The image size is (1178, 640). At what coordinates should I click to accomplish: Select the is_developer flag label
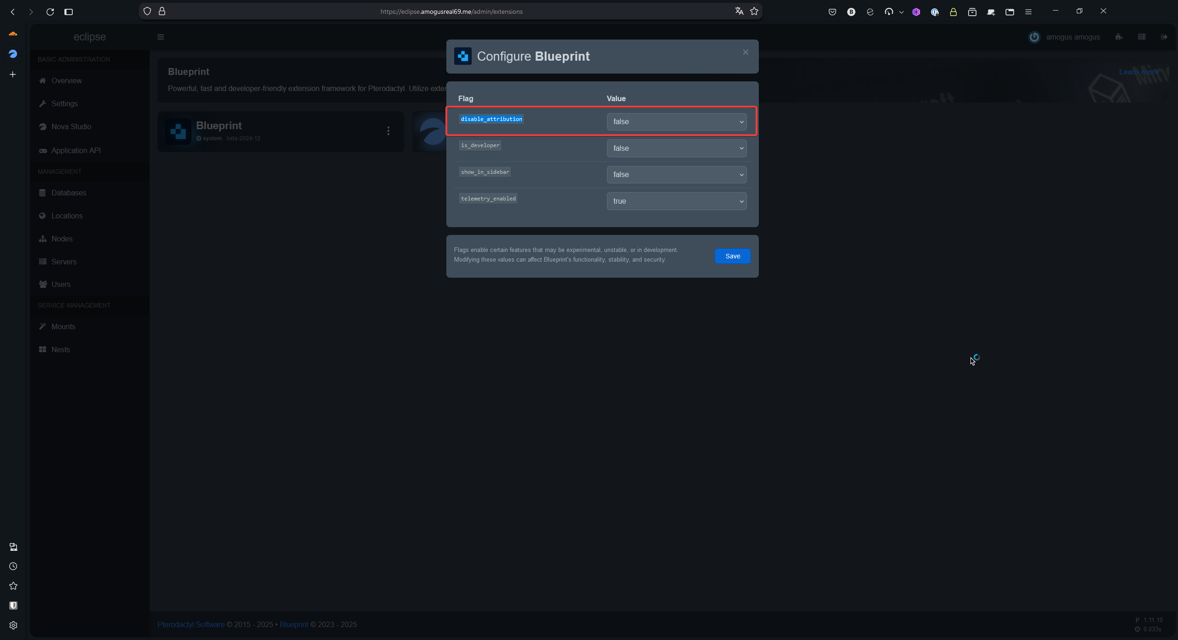tap(480, 145)
